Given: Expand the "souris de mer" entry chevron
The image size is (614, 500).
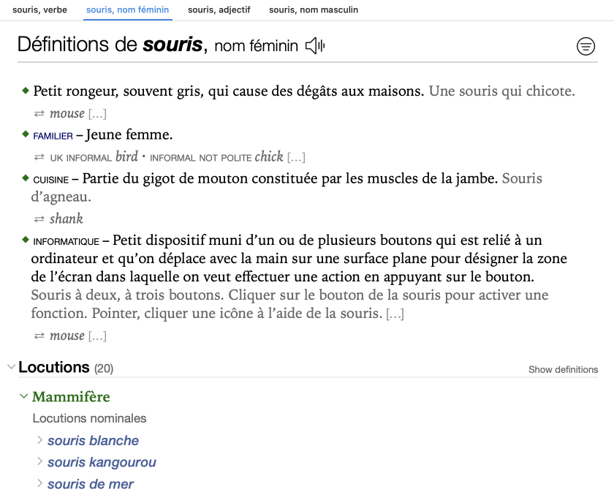Looking at the screenshot, I should [x=40, y=484].
